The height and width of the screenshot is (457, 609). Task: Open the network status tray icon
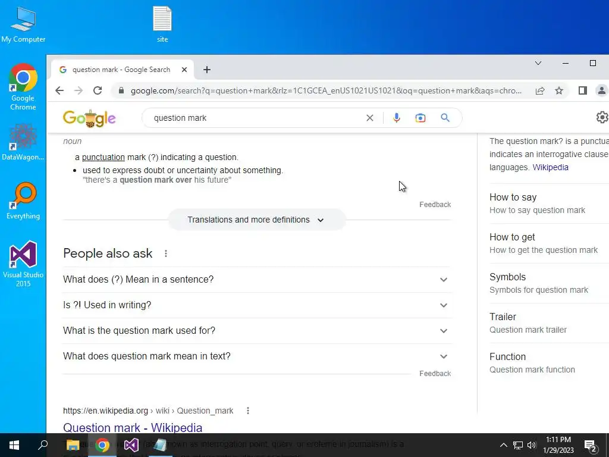(518, 445)
